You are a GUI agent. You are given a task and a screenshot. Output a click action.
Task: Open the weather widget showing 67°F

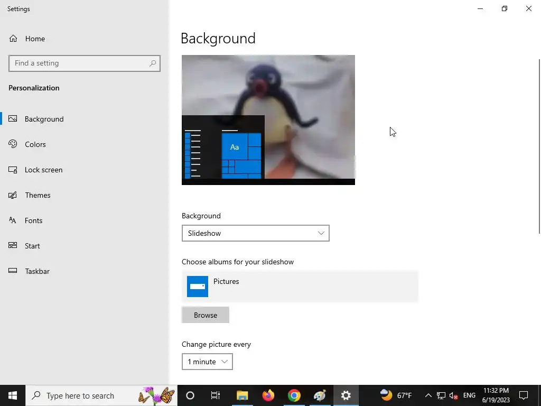coord(395,395)
